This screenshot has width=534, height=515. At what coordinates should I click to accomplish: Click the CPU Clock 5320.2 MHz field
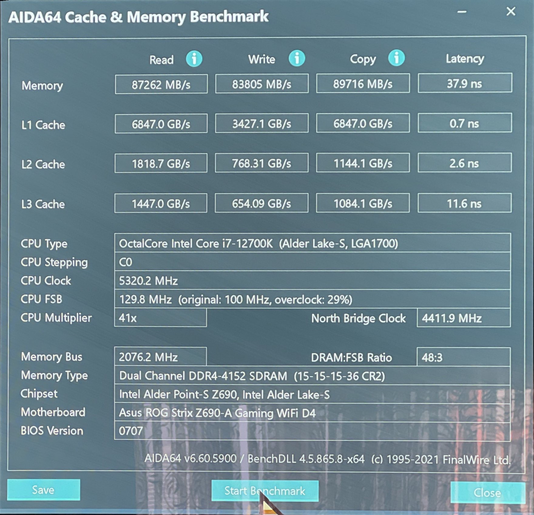[x=313, y=280]
